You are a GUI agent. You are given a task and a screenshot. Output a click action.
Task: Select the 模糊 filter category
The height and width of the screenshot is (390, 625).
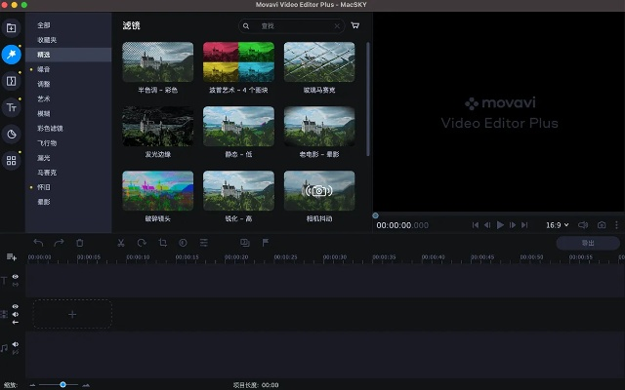(45, 113)
